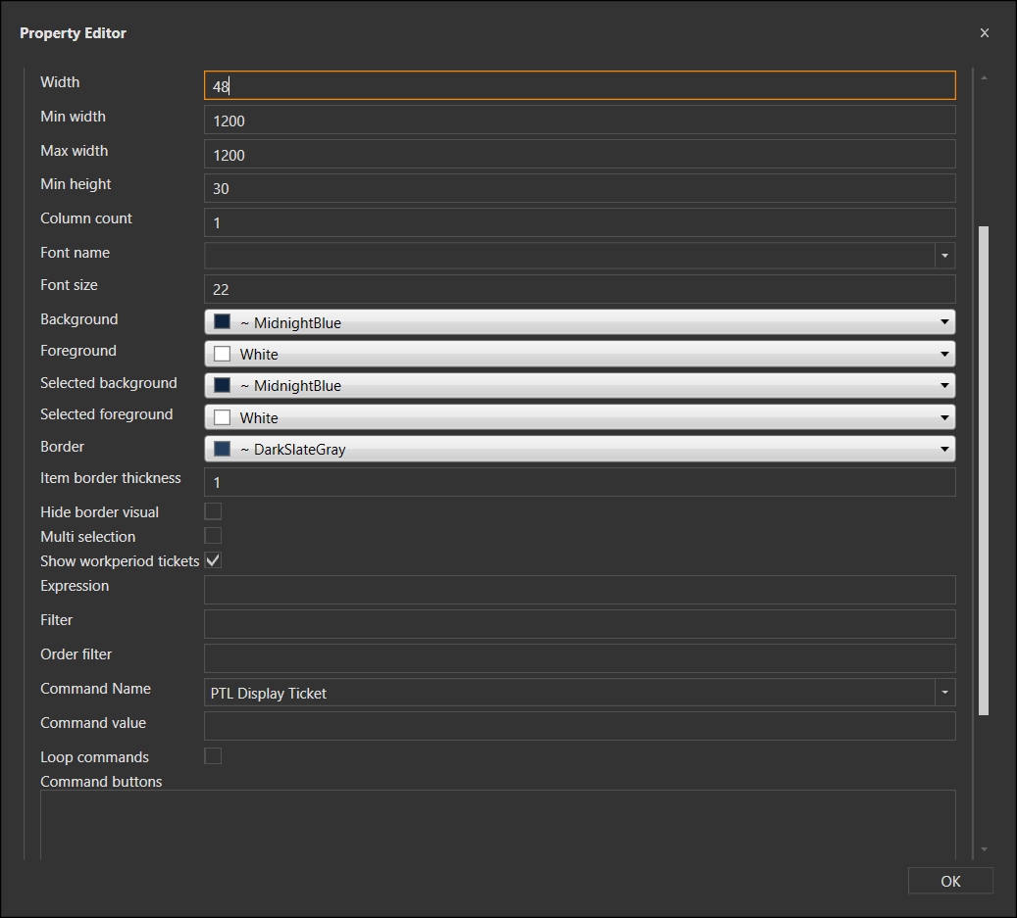Click the Foreground White color swatch

coord(222,353)
